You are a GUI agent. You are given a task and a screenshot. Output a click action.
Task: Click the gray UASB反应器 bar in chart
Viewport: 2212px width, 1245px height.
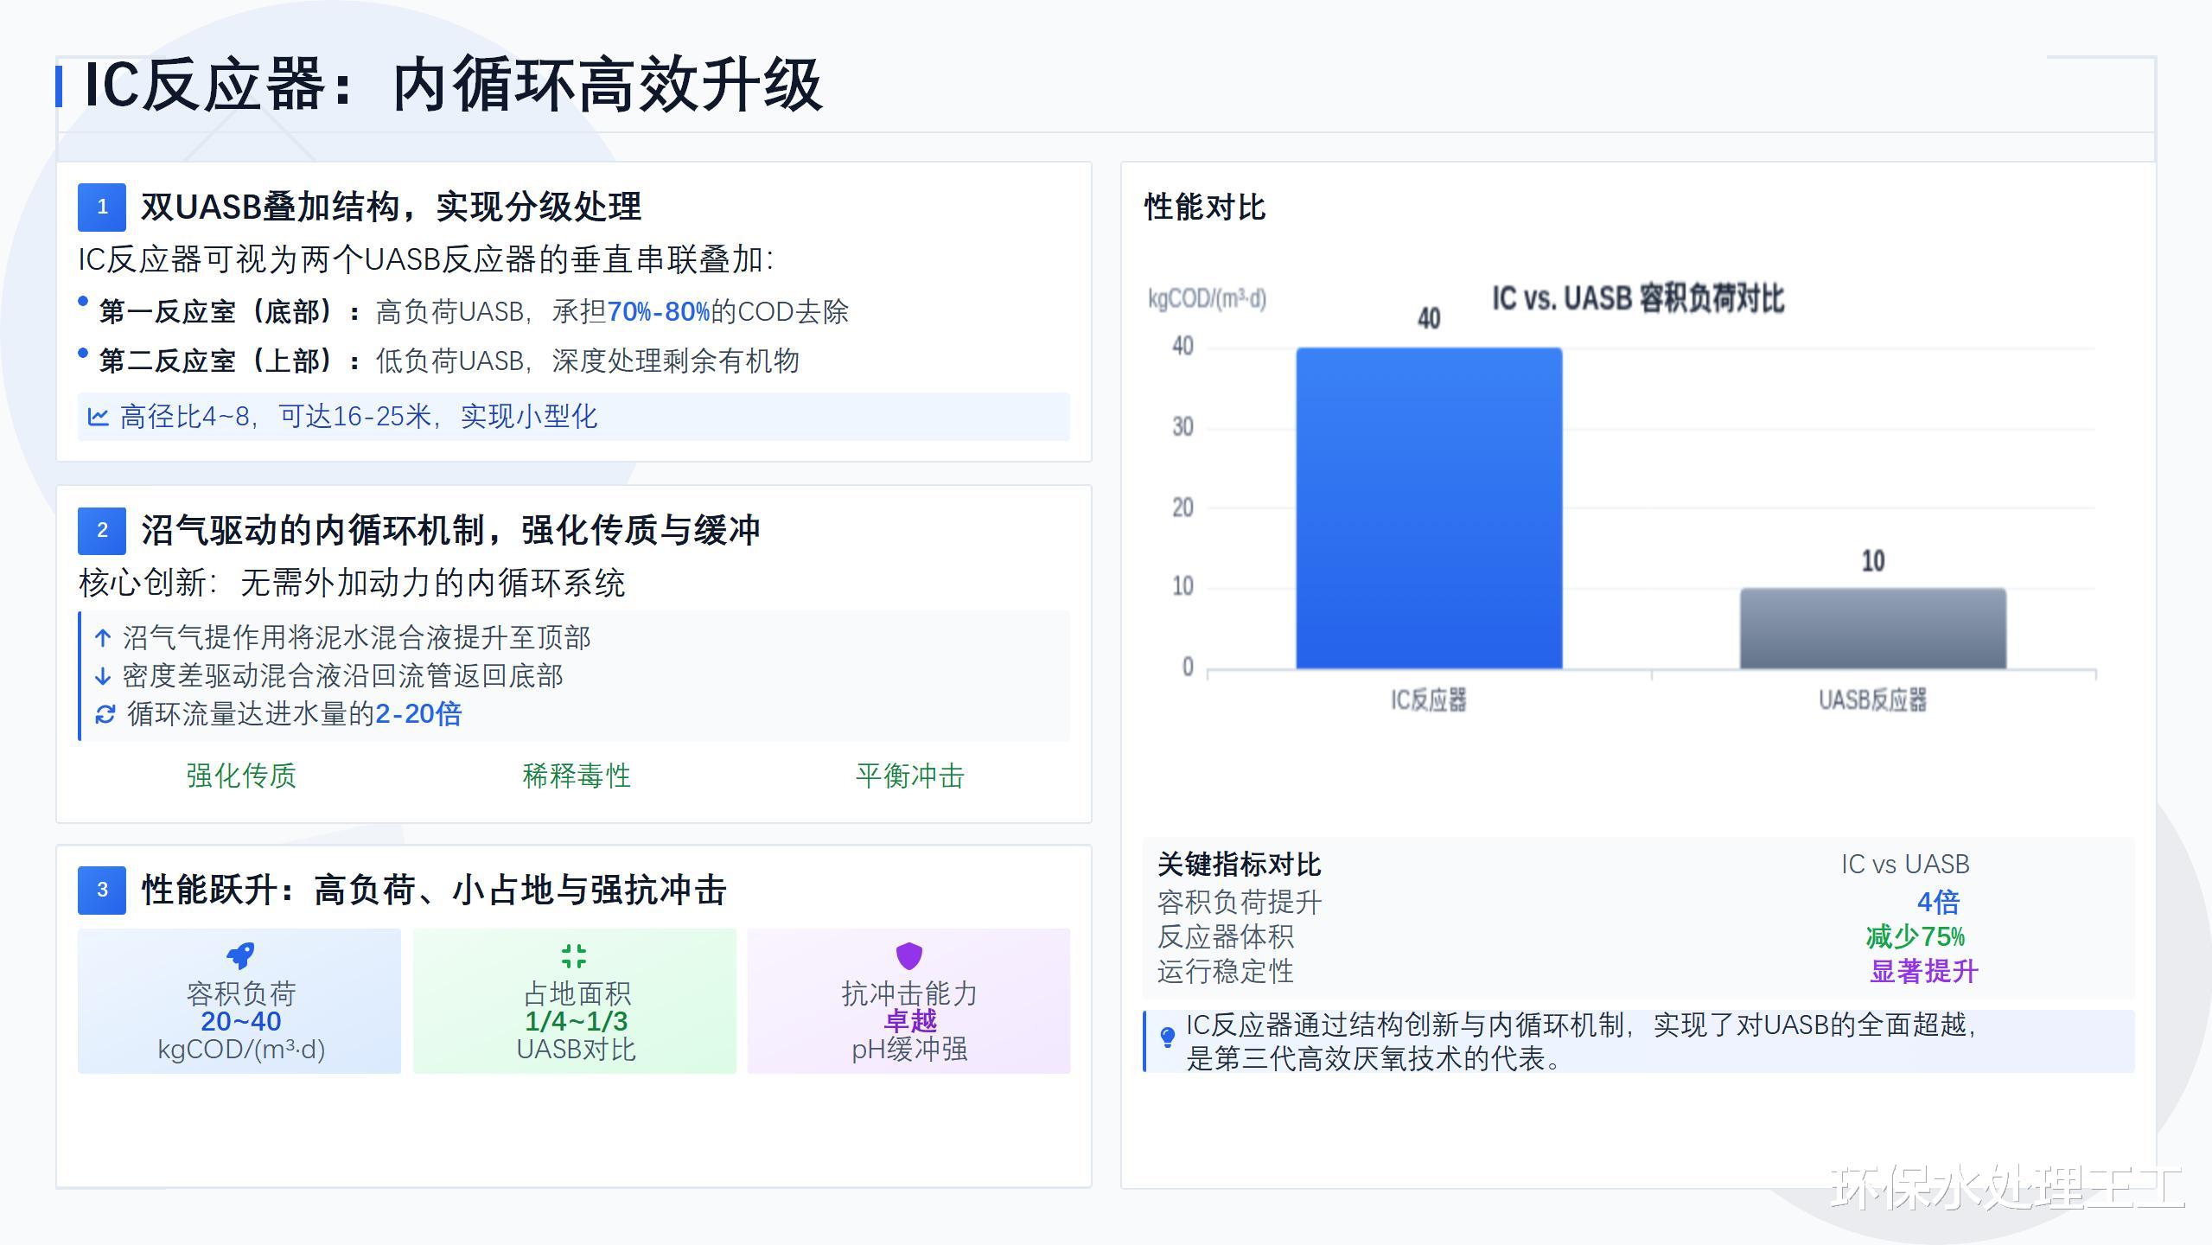[1872, 629]
